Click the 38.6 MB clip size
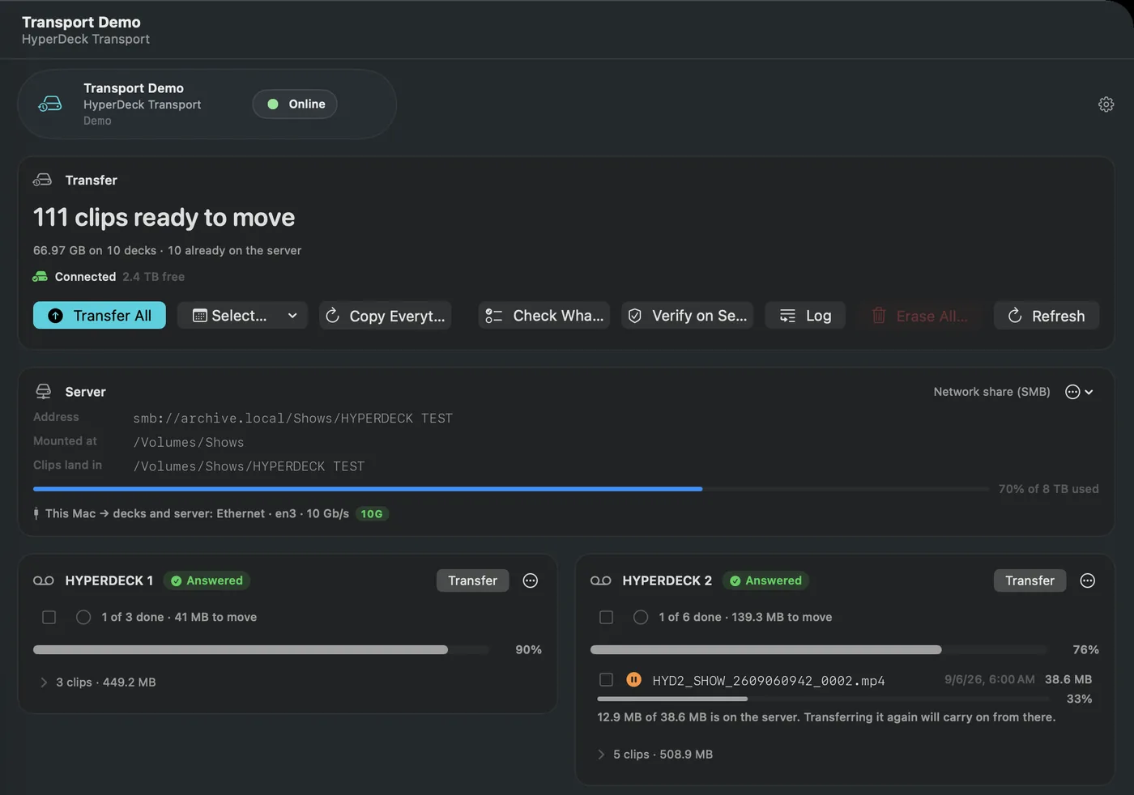The height and width of the screenshot is (795, 1134). (x=1068, y=680)
